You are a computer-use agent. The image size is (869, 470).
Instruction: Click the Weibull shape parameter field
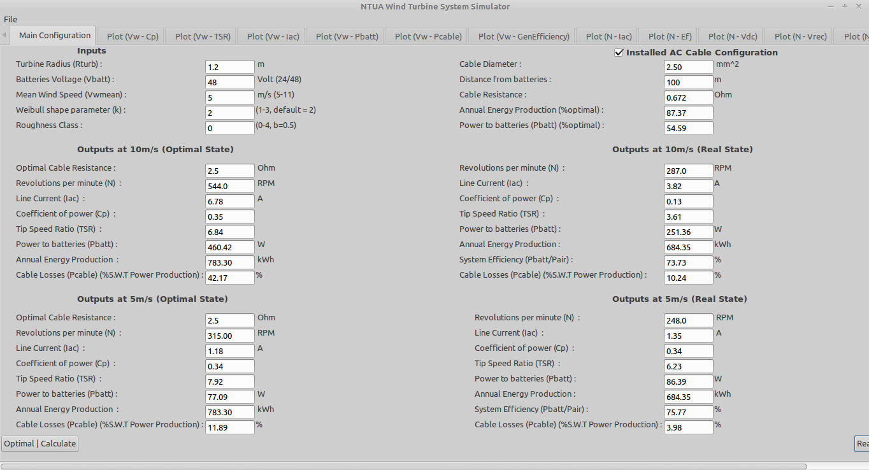click(230, 113)
